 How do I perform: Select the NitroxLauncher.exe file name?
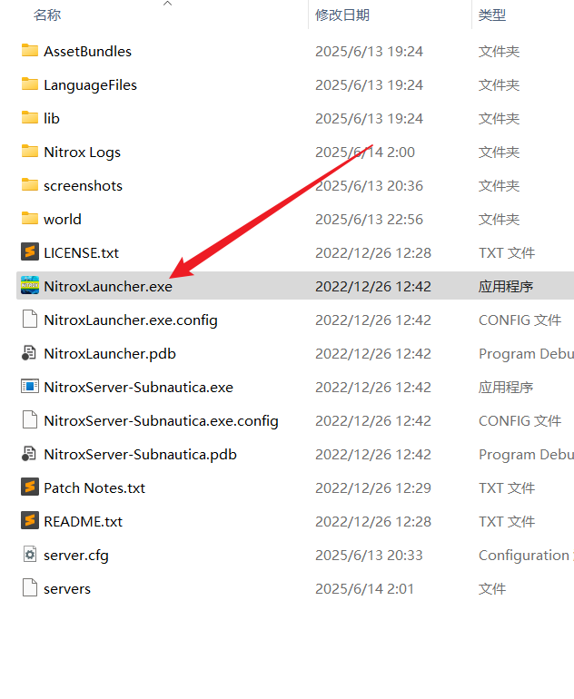pos(108,286)
